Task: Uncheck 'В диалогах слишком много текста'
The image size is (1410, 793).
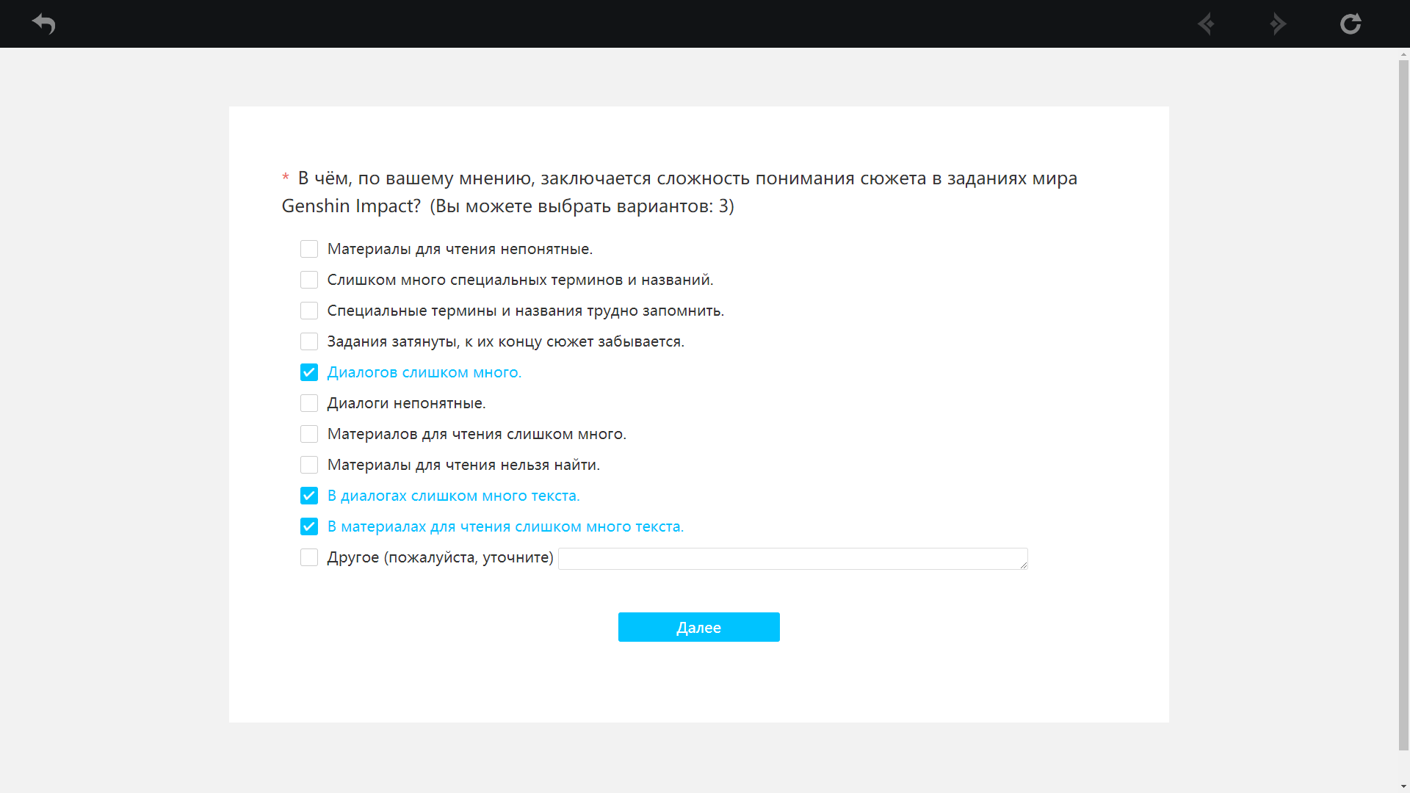Action: pos(309,496)
